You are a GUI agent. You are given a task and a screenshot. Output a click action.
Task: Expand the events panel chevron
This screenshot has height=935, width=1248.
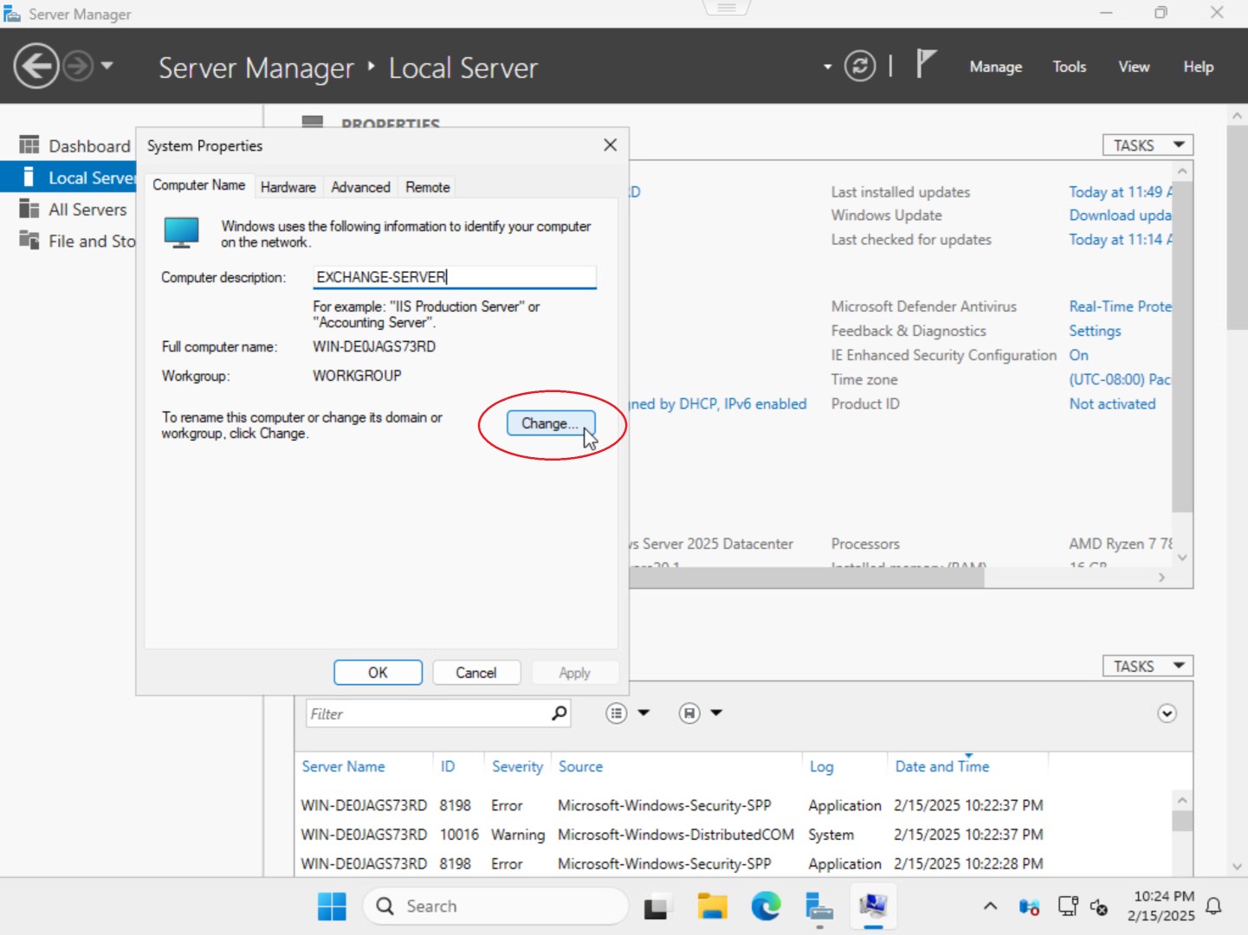pos(1167,713)
